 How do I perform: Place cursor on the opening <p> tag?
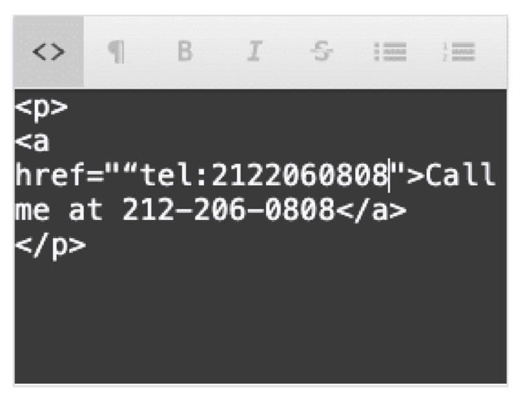tap(41, 108)
